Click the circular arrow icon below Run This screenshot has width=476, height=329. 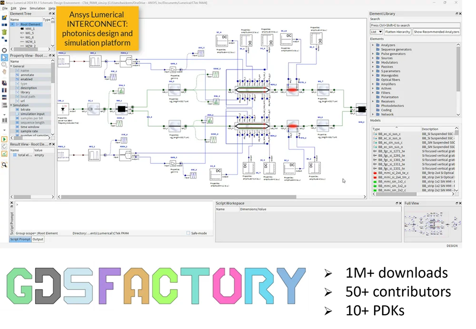(x=4, y=147)
